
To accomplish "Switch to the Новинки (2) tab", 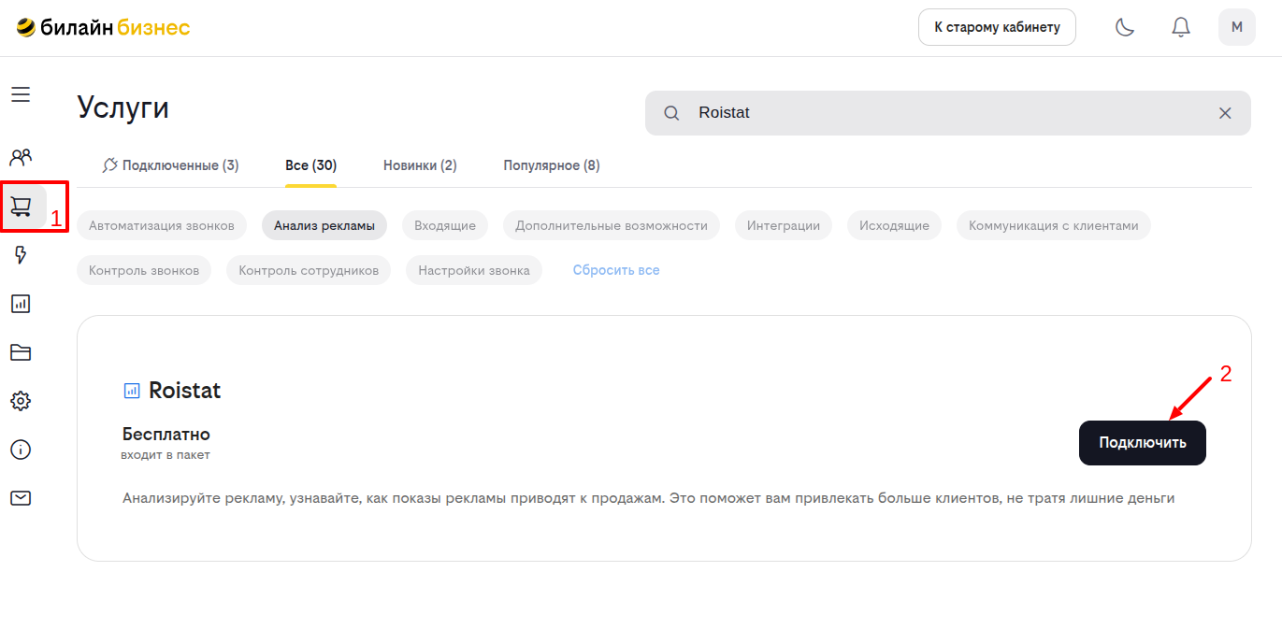I will click(420, 165).
